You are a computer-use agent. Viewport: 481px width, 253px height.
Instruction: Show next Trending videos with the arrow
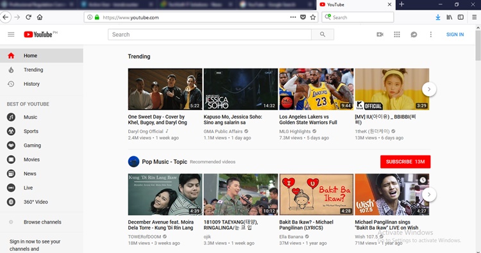[429, 89]
